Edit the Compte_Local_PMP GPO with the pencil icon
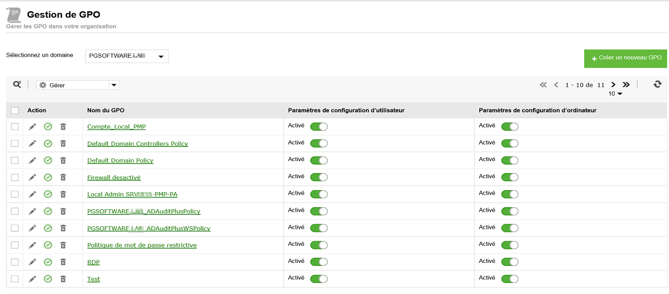Screen dimensions: 669x294 [33, 126]
